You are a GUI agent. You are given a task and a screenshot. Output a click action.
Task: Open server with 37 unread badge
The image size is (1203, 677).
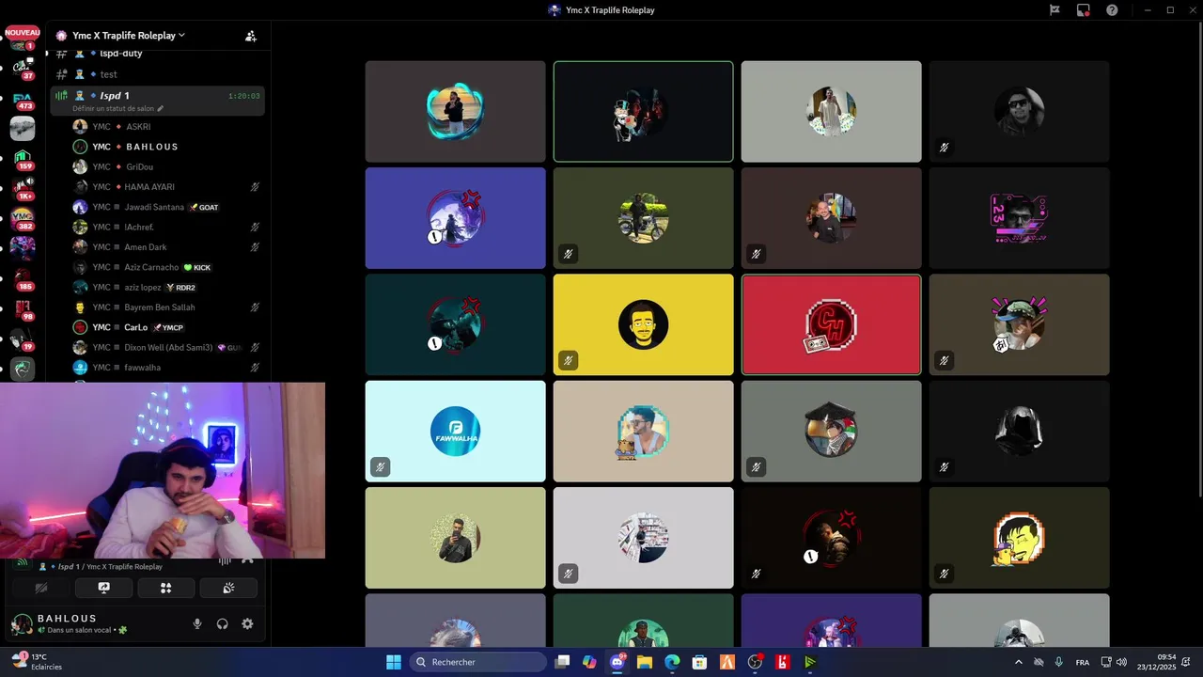[x=22, y=69]
